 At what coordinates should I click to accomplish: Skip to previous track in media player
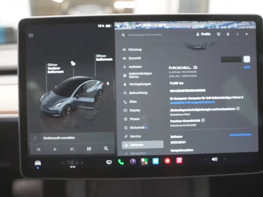point(38,149)
